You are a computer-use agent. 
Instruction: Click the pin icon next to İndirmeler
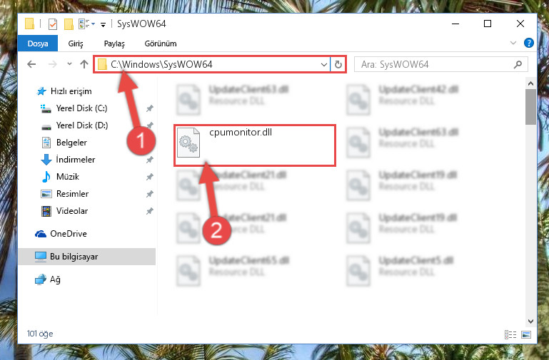pos(150,160)
